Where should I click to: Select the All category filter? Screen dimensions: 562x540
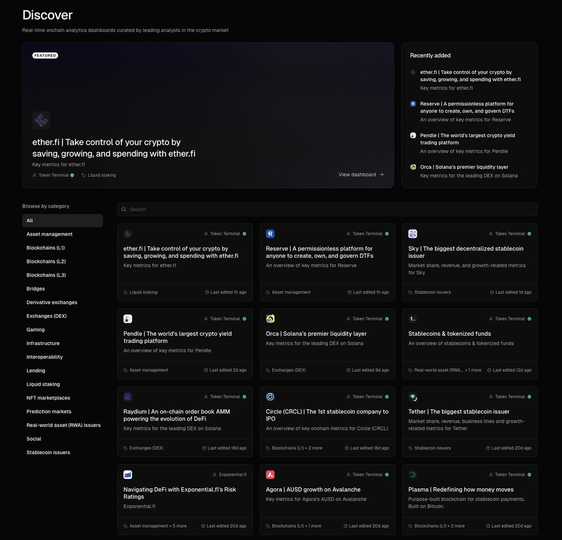point(62,220)
